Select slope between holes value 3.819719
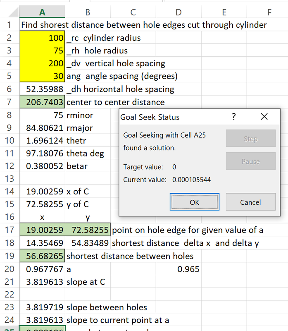 pyautogui.click(x=43, y=307)
